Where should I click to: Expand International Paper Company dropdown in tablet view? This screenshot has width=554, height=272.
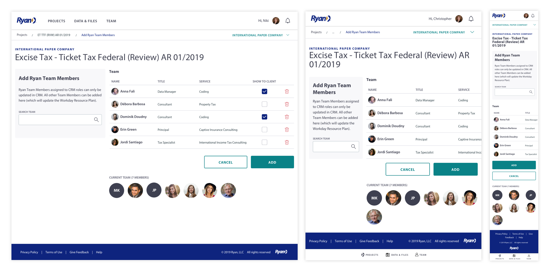pos(443,32)
